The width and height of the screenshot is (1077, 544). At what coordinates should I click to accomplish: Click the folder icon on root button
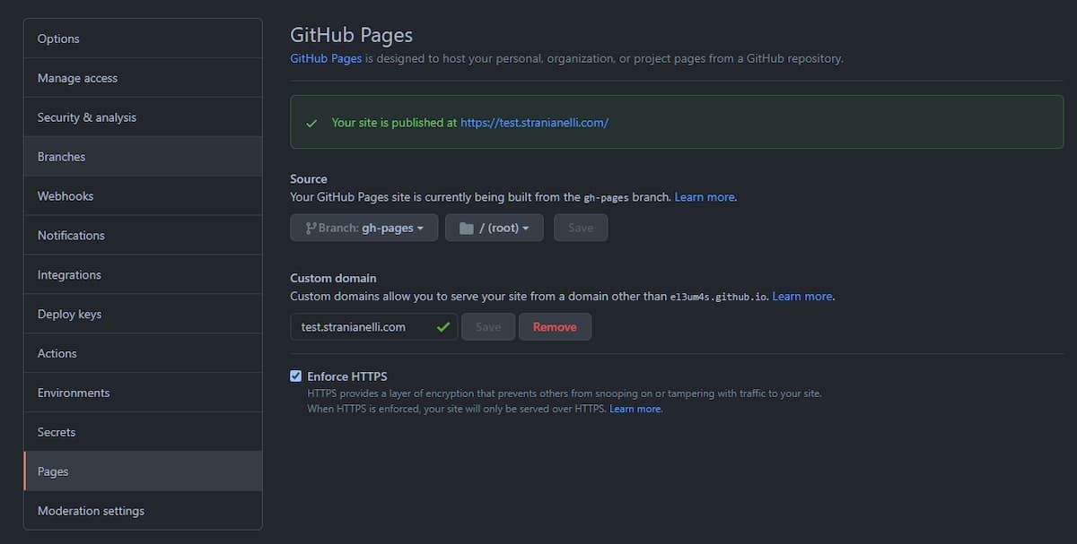tap(466, 228)
